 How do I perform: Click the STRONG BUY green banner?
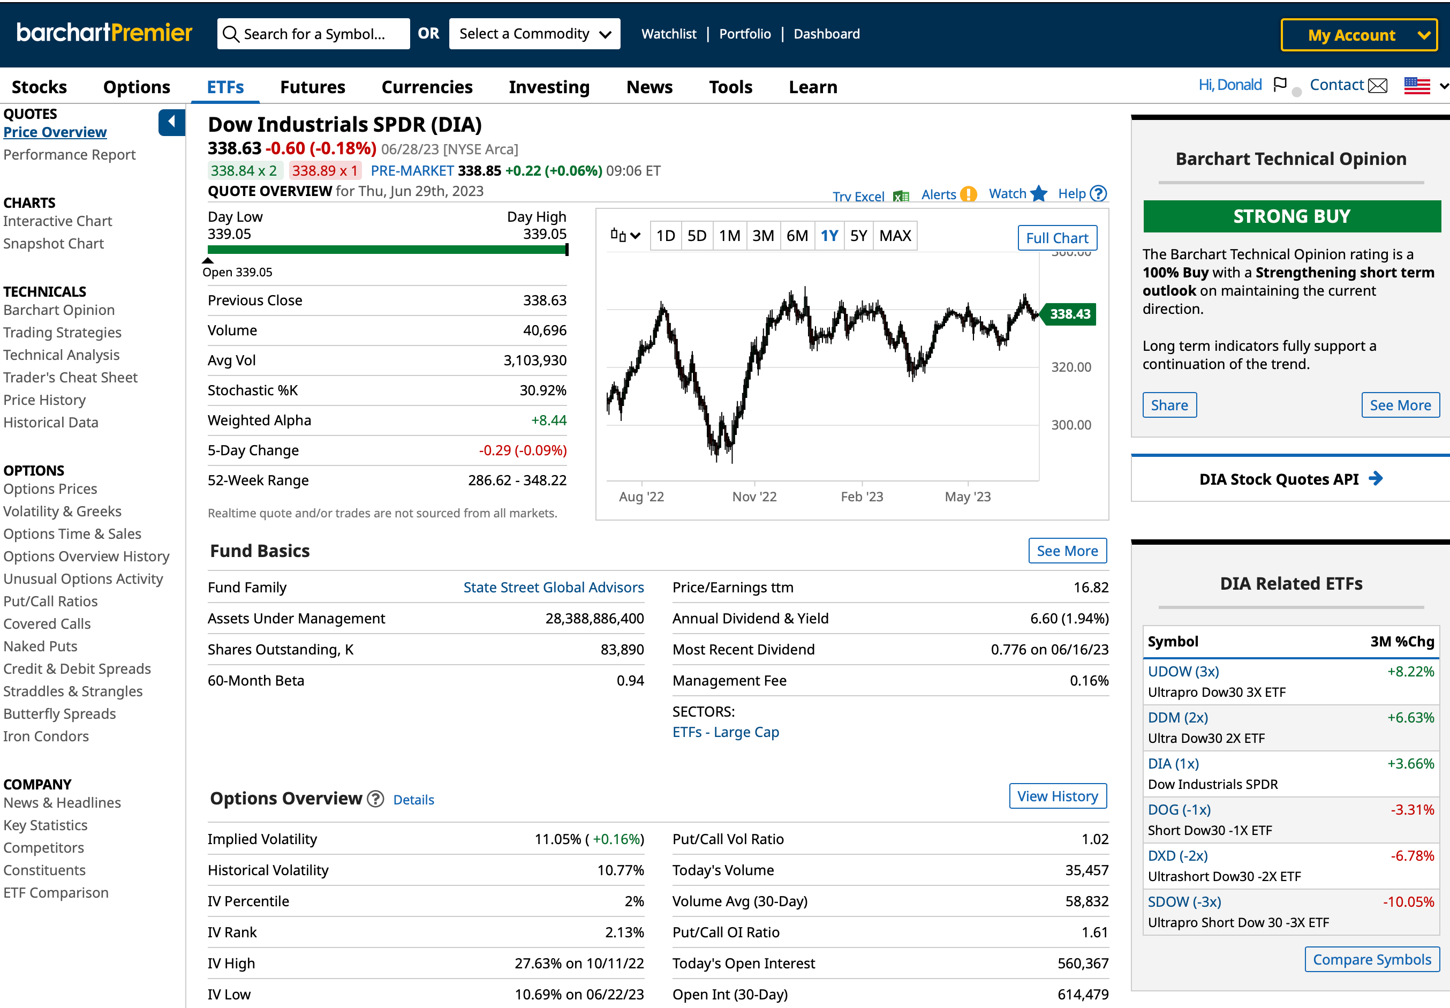click(x=1292, y=216)
